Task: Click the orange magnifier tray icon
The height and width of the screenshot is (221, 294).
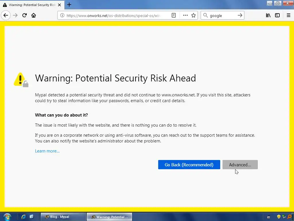Action: (290, 217)
